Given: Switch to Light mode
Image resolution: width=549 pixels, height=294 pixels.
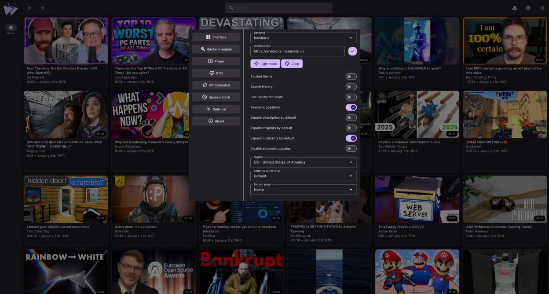Looking at the screenshot, I should (x=265, y=64).
